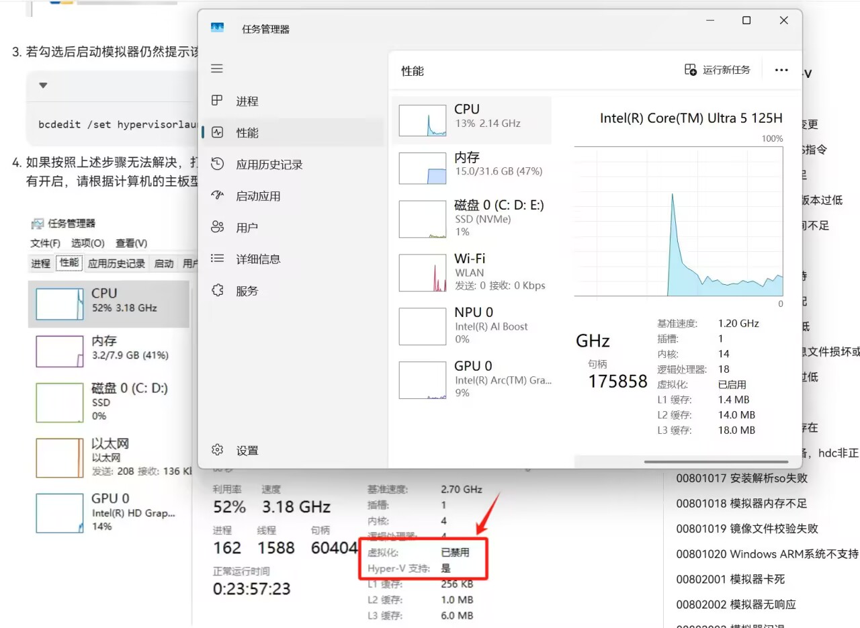This screenshot has height=628, width=860.
Task: Select the 内存 15.0/31.6 GB performance item
Action: (x=472, y=167)
